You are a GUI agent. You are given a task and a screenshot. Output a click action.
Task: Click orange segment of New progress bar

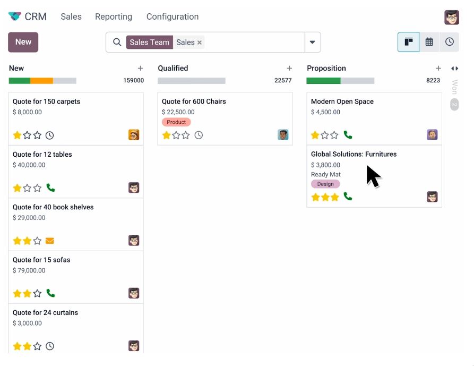42,81
